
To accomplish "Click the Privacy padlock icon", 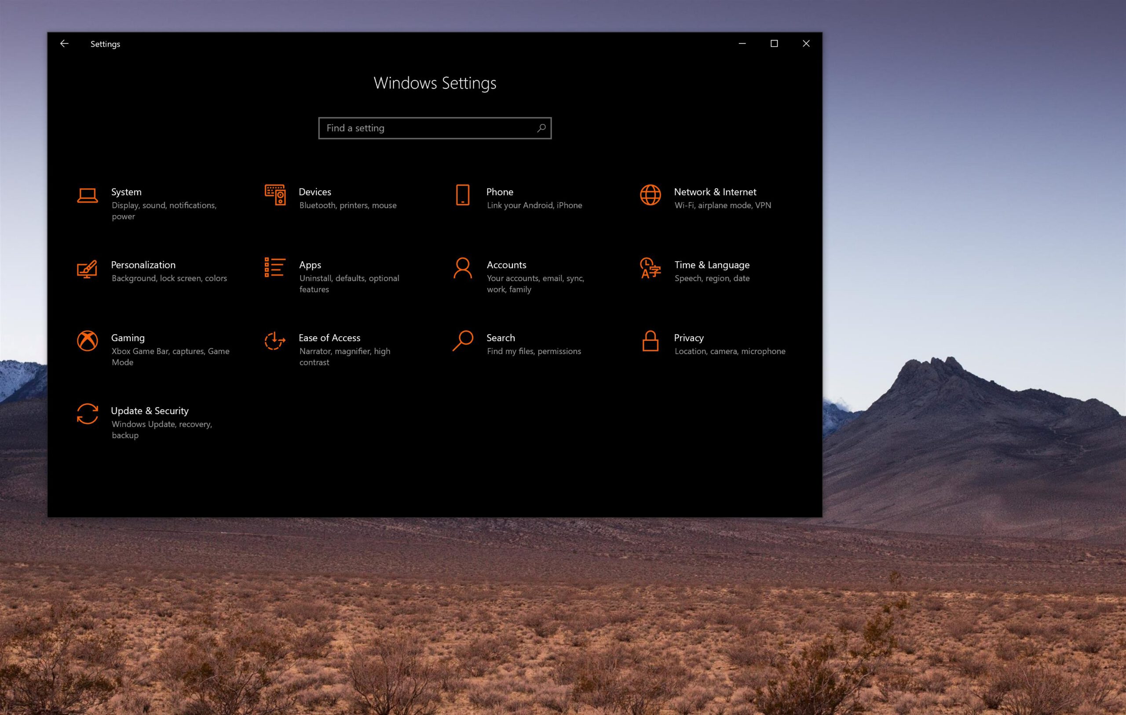I will coord(650,340).
